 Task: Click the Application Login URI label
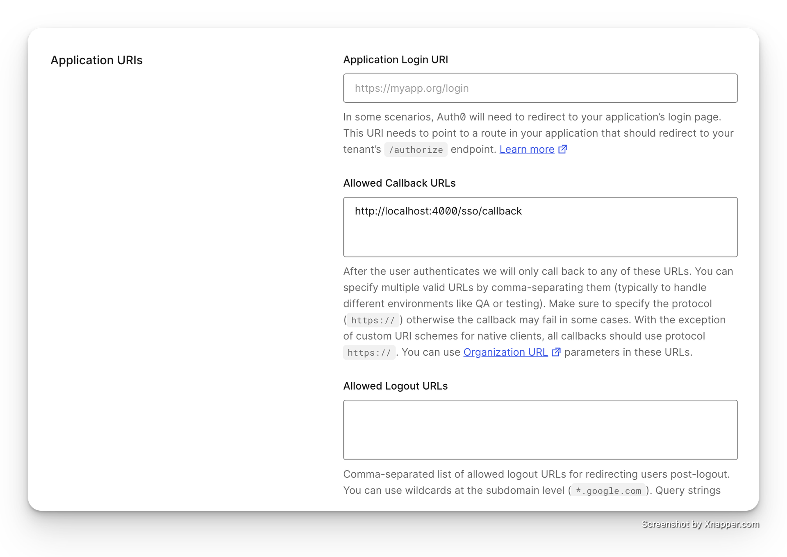pyautogui.click(x=395, y=60)
